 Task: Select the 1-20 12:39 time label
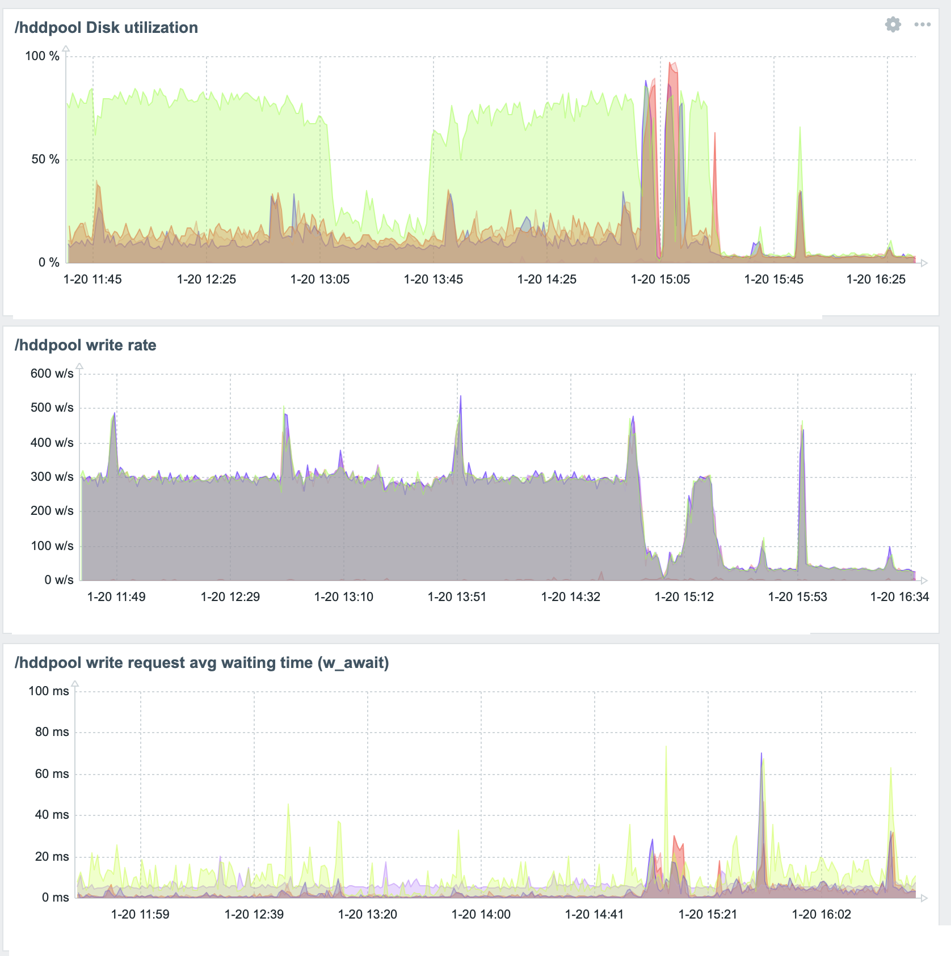(254, 915)
